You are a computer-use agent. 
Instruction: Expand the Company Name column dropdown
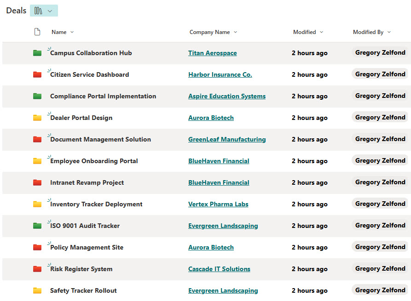[236, 32]
